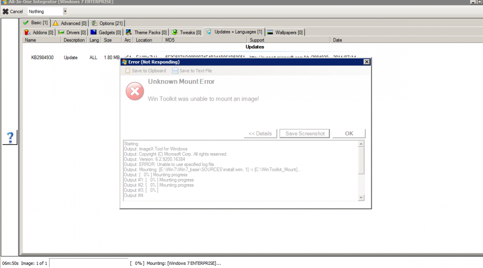Image resolution: width=483 pixels, height=268 pixels.
Task: Switch to the Options [21] tab
Action: click(107, 23)
